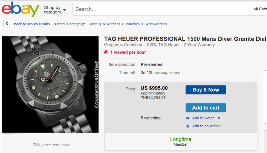Click the Shop by category label
The width and height of the screenshot is (267, 153).
click(x=52, y=10)
